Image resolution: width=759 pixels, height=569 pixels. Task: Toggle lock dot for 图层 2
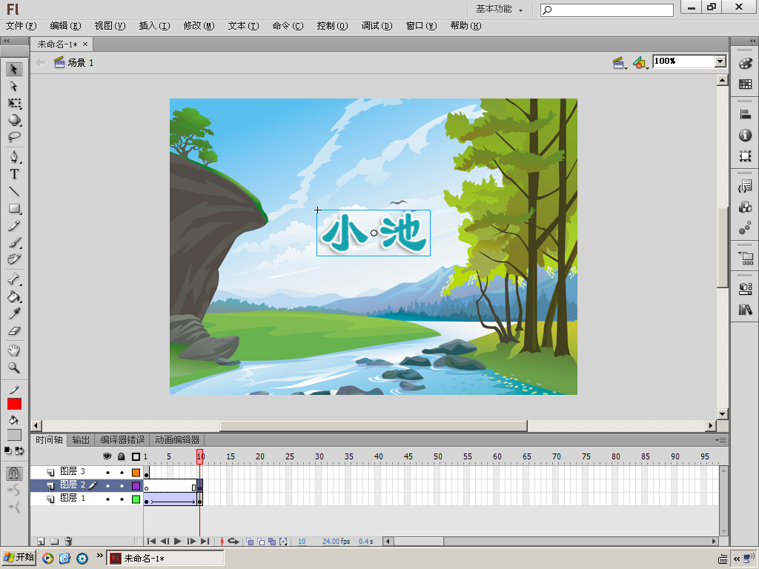122,485
